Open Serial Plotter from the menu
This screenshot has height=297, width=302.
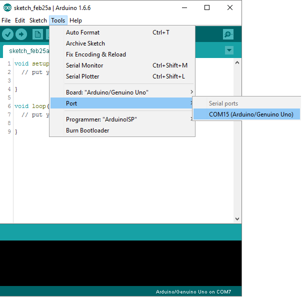coord(122,76)
